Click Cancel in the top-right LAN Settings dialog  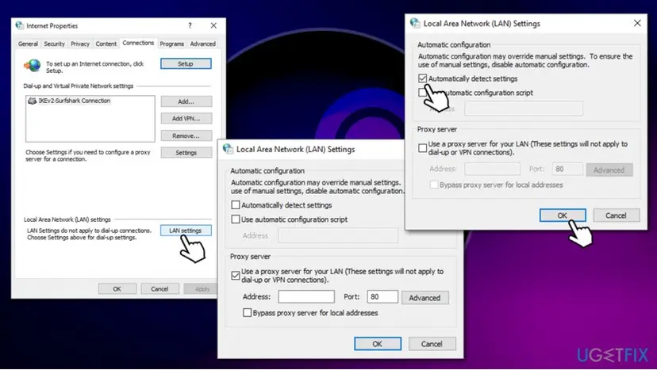(x=617, y=216)
